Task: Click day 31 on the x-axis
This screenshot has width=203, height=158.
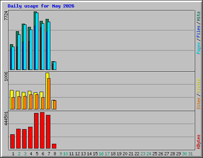Action: pyautogui.click(x=190, y=154)
